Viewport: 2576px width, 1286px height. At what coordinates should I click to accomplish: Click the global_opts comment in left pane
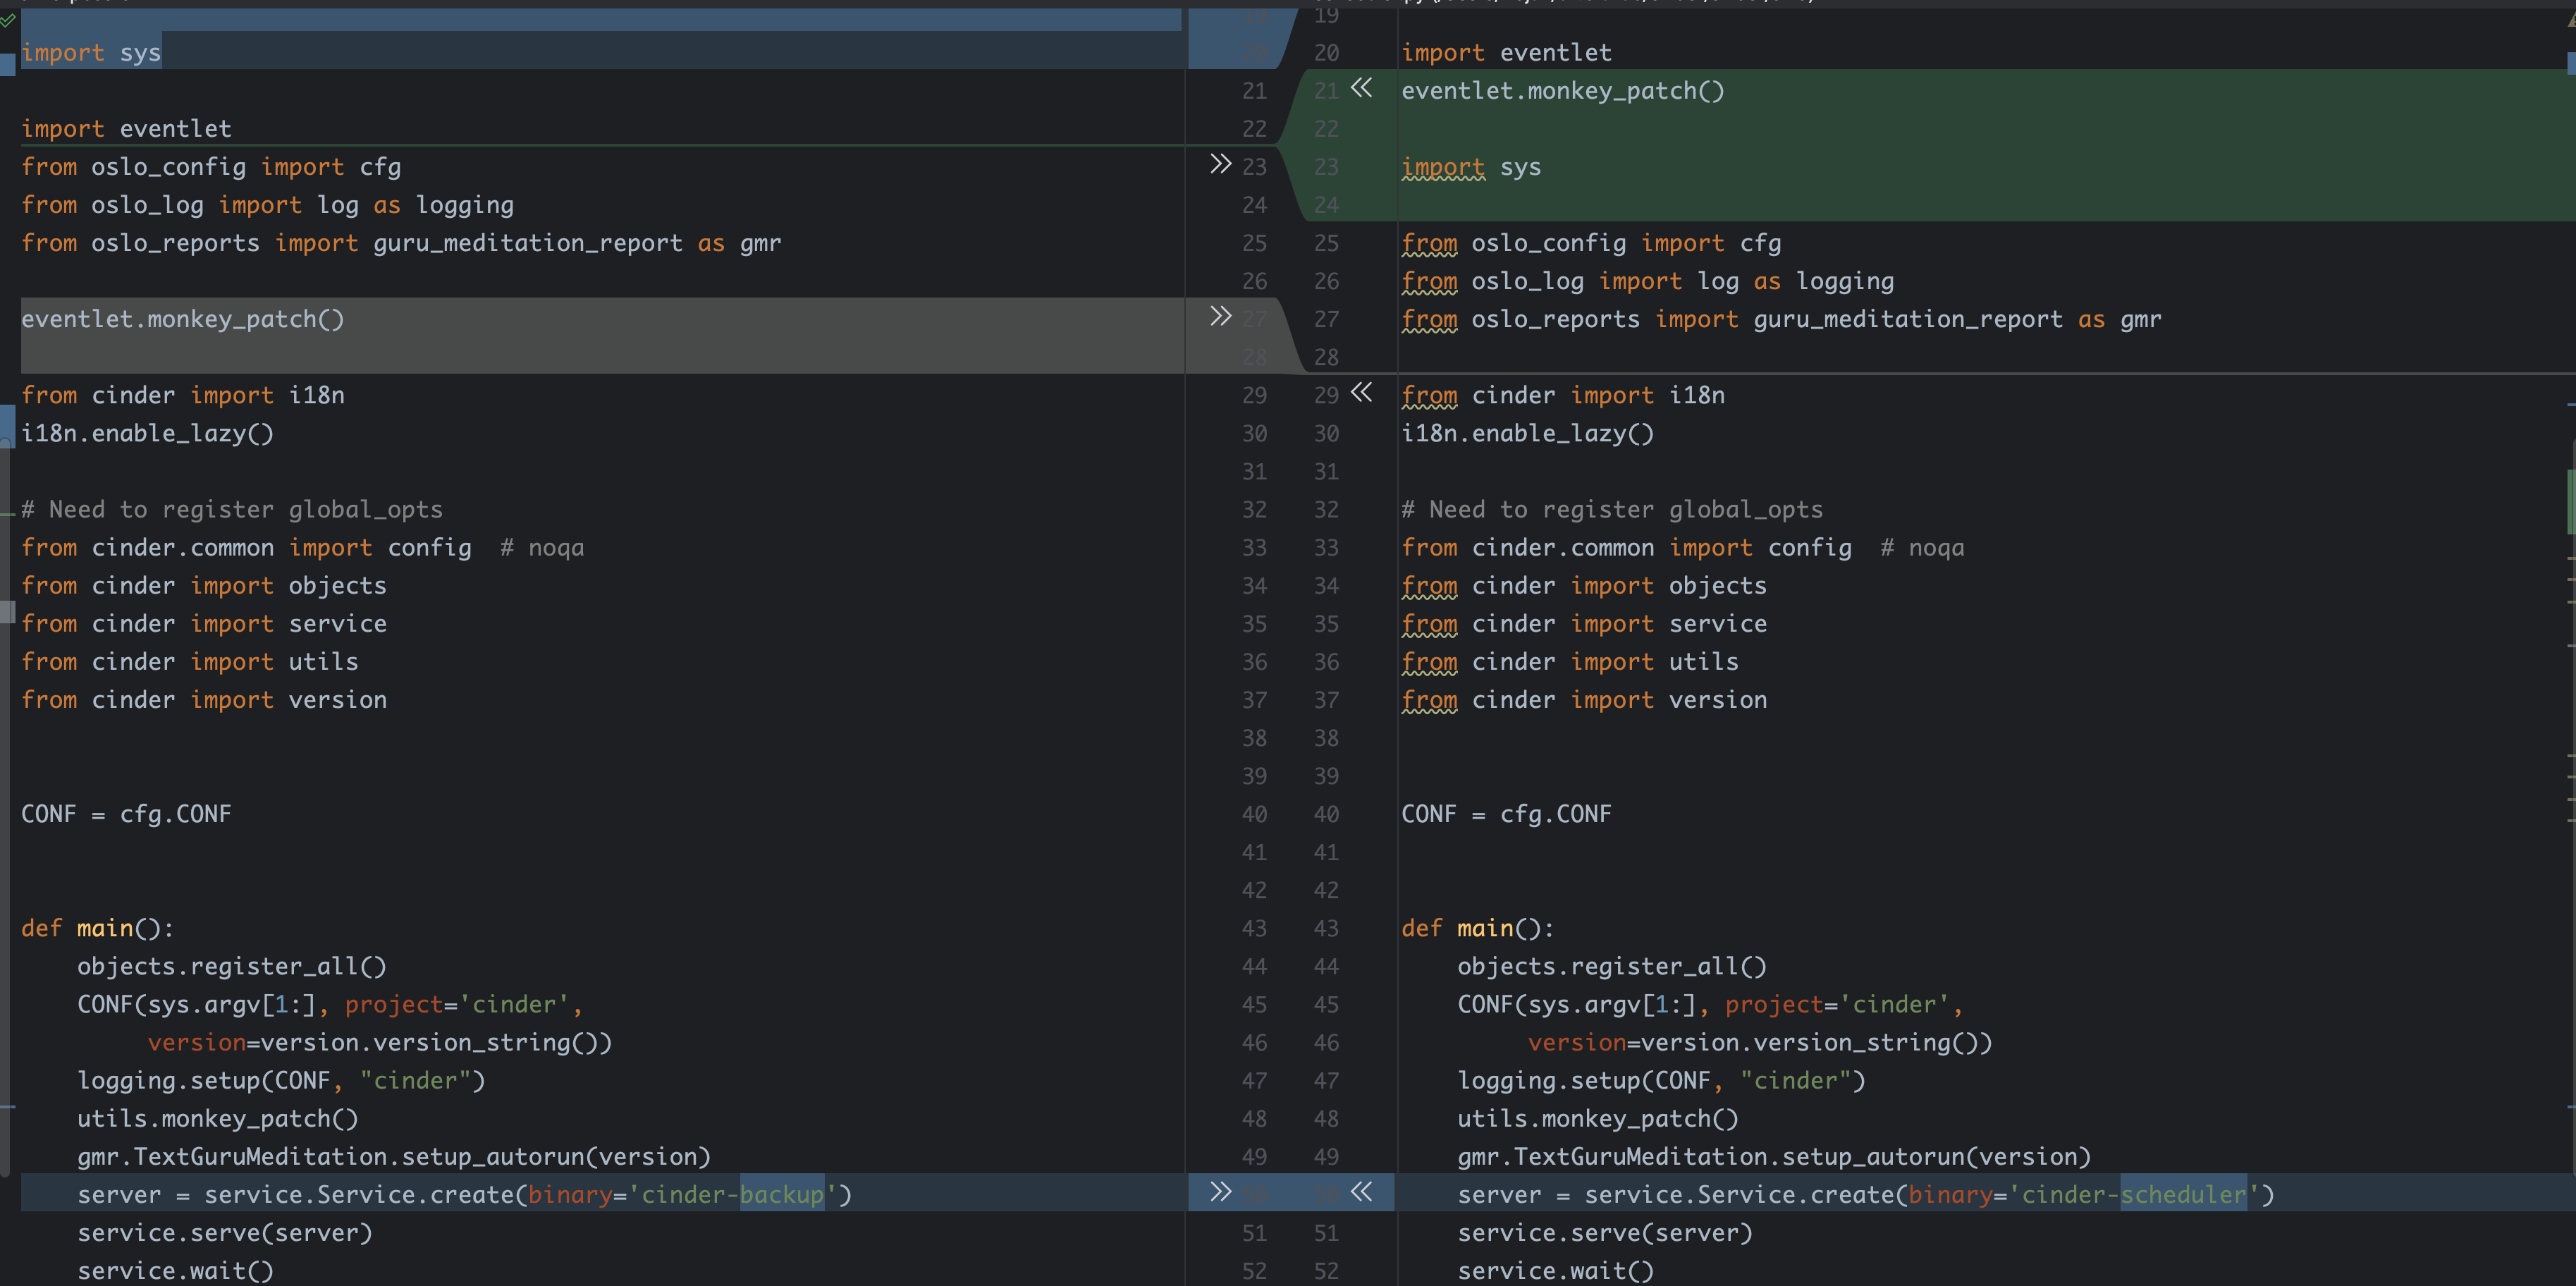coord(232,510)
